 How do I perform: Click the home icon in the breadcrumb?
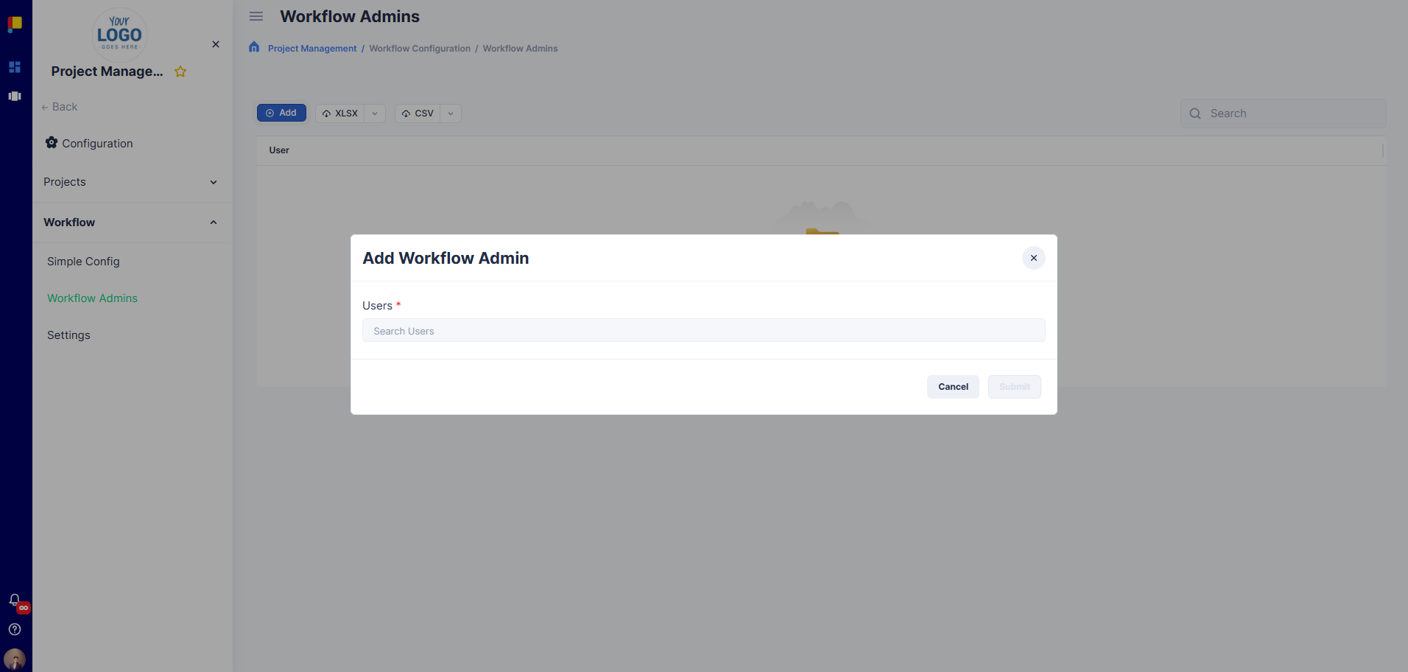(254, 46)
